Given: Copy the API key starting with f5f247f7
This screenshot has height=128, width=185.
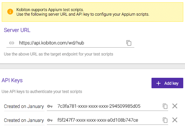Looking at the screenshot, I should (165, 120).
